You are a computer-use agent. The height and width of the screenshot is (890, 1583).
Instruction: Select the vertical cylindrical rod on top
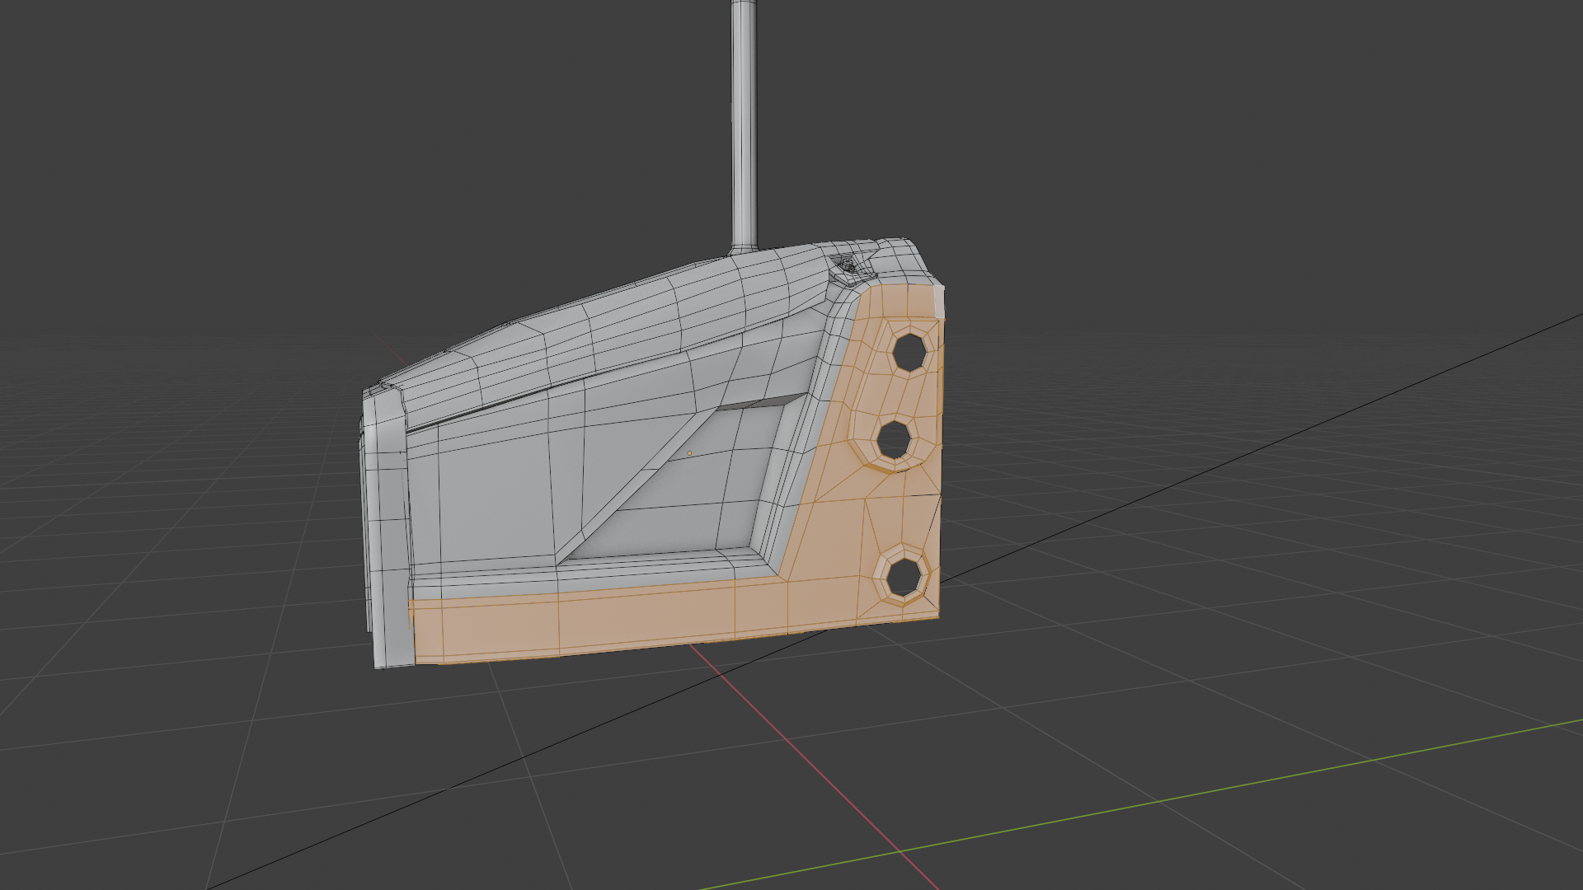[744, 124]
